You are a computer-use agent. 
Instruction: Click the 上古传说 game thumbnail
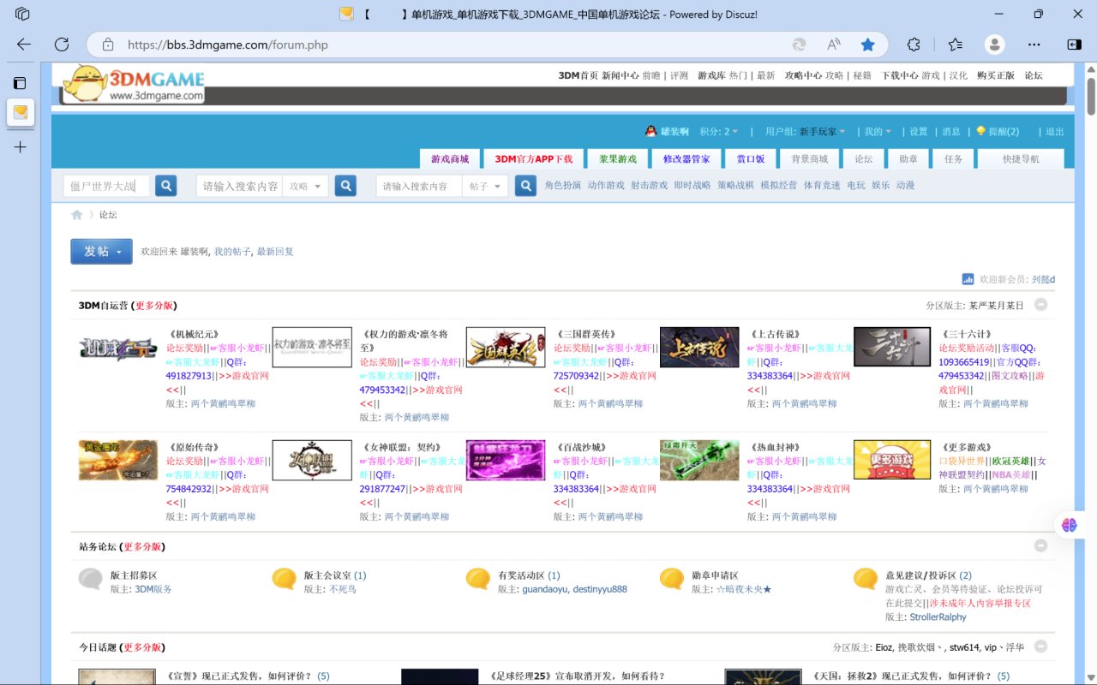pos(699,348)
